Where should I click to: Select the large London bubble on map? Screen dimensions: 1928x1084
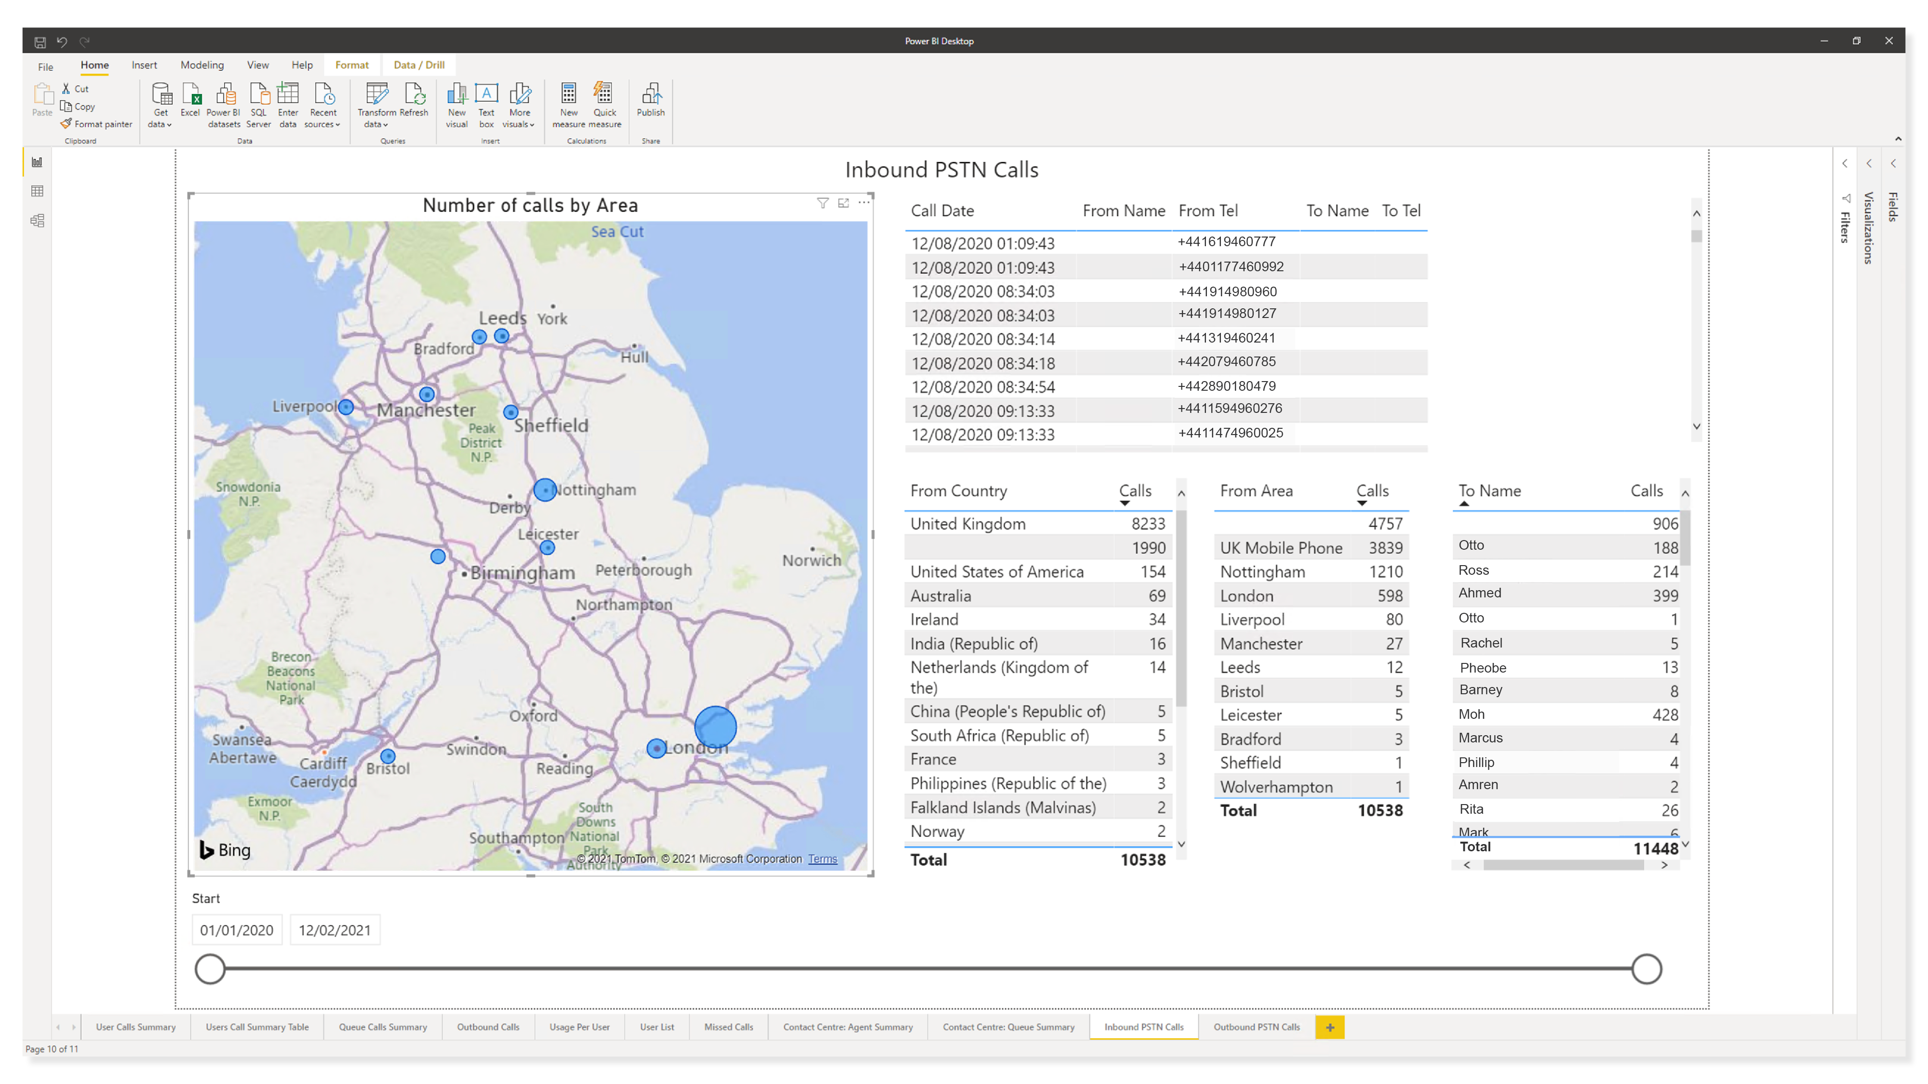tap(715, 727)
